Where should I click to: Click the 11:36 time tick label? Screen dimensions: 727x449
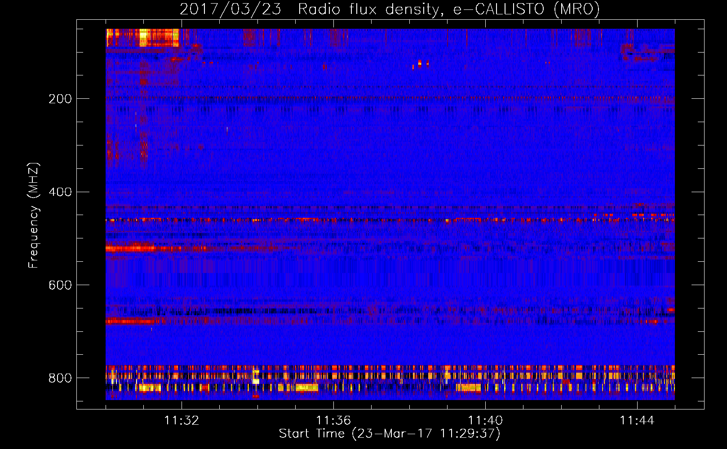(333, 421)
